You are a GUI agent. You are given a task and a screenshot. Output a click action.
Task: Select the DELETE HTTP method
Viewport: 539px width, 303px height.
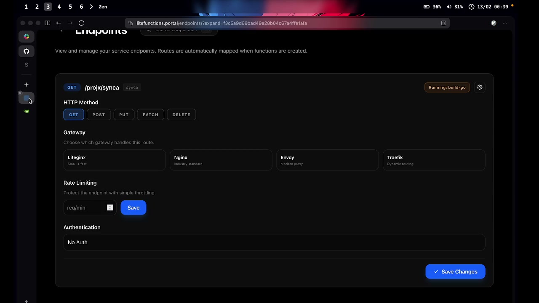pos(181,114)
